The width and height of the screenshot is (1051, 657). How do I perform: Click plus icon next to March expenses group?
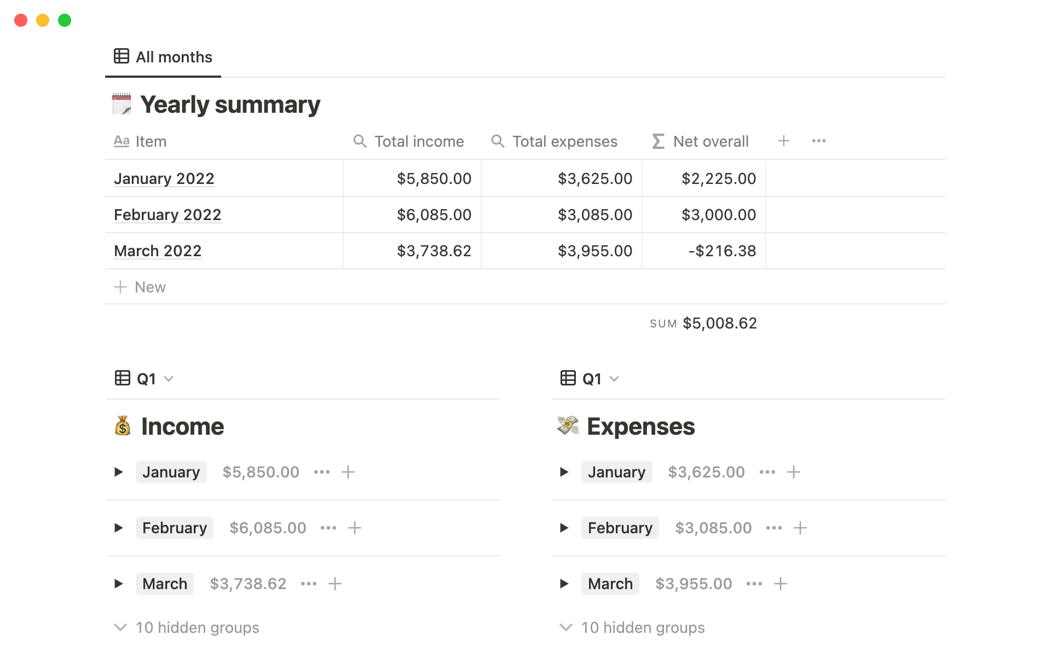point(781,584)
